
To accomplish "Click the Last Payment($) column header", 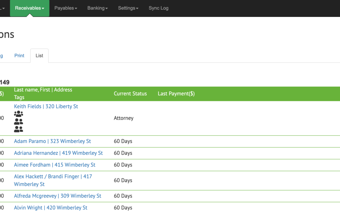I will pyautogui.click(x=176, y=94).
